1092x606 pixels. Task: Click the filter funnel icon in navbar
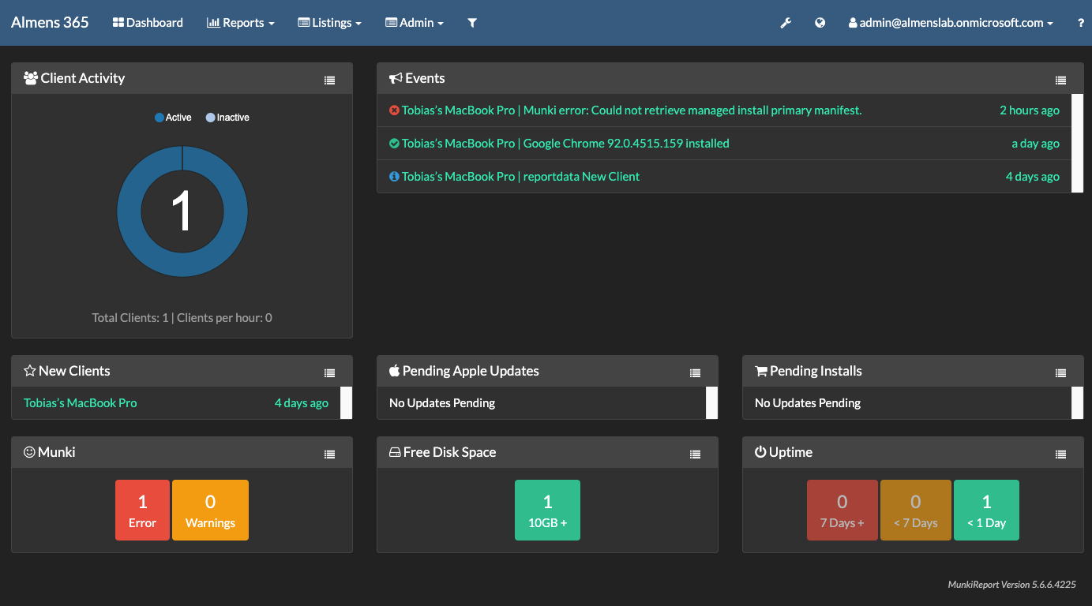(472, 23)
